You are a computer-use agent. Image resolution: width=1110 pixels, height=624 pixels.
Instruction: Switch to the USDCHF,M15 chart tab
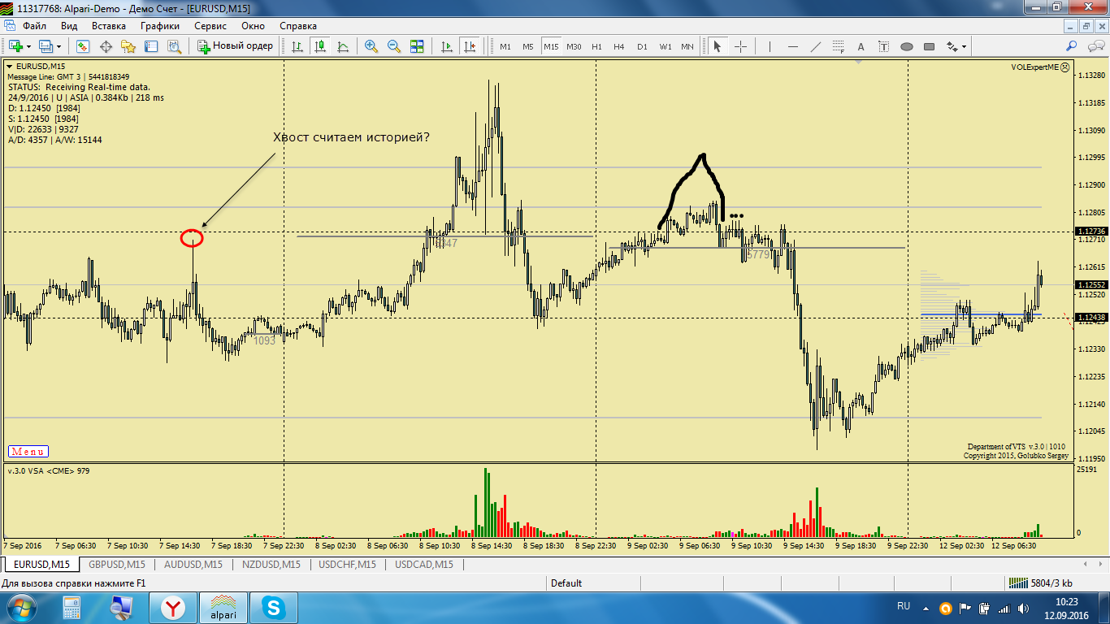pyautogui.click(x=348, y=564)
